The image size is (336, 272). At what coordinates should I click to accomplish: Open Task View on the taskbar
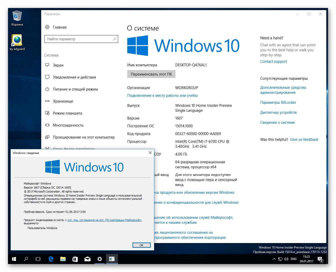[38, 259]
